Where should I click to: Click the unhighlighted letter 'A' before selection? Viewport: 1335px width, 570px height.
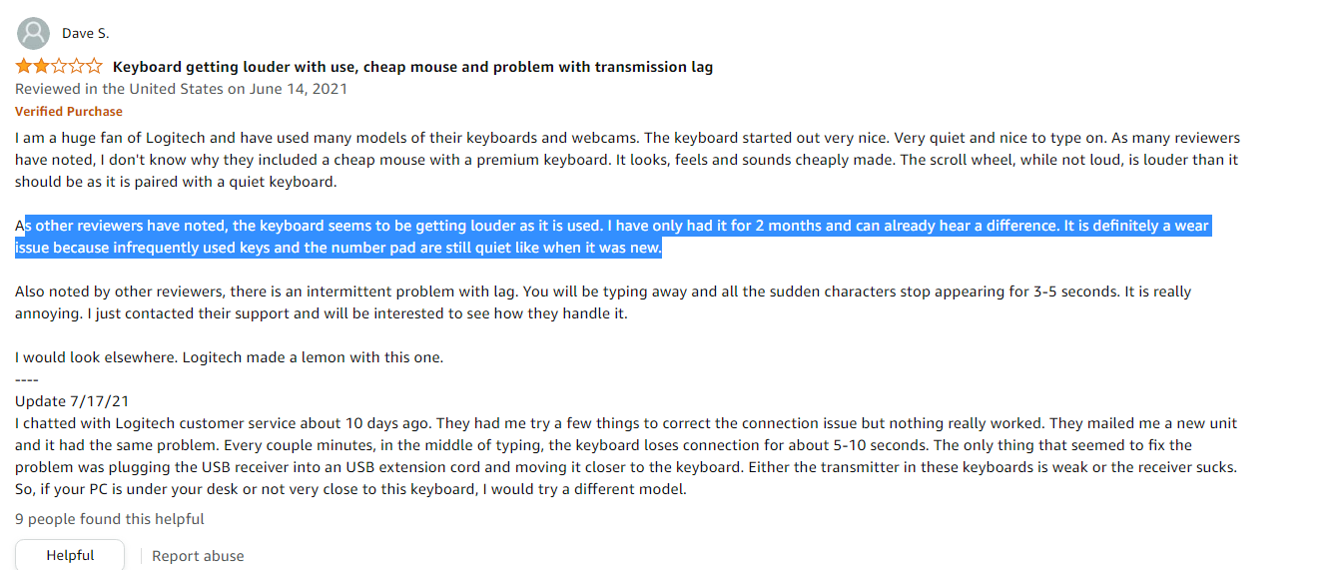coord(20,226)
